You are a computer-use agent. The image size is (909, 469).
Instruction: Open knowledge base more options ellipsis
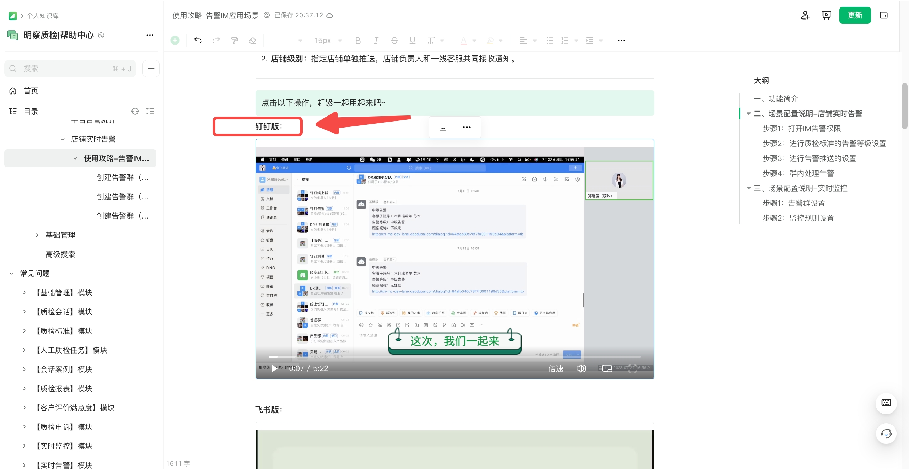point(150,35)
